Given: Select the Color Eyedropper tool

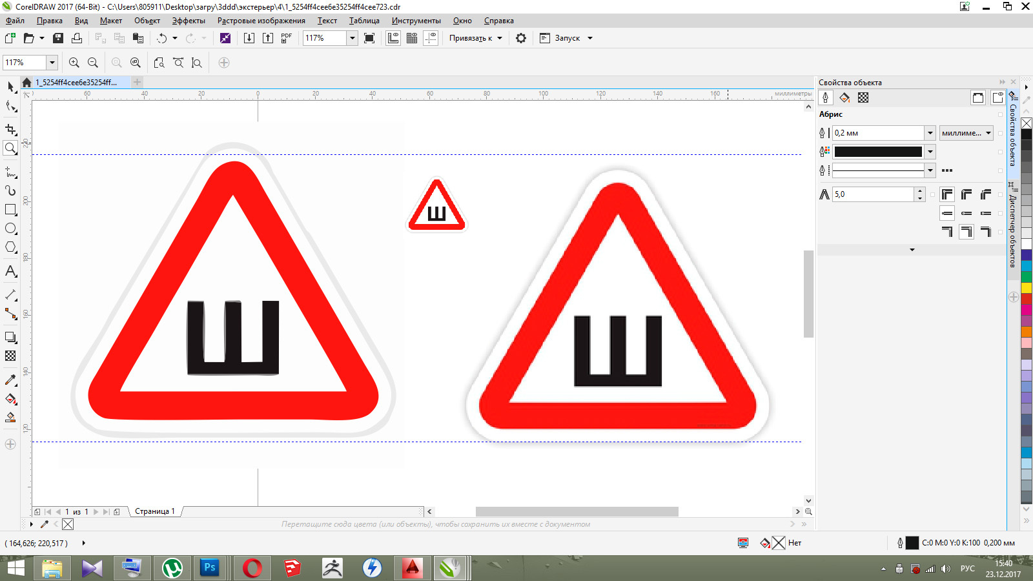Looking at the screenshot, I should 10,380.
